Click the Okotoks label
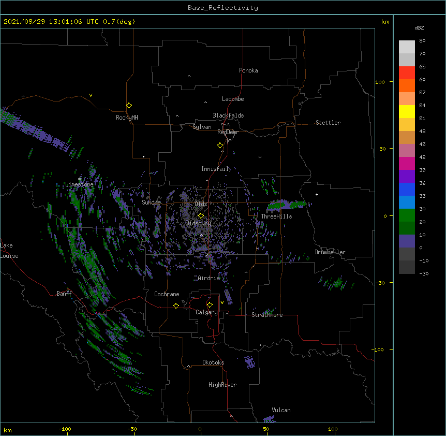 [213, 362]
